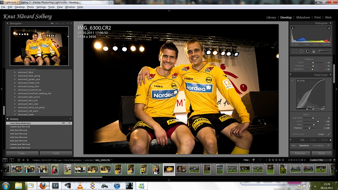Screen dimensions: 338x190
Task: Toggle the Tone Curve panel on/off switch
Action: [x=290, y=75]
